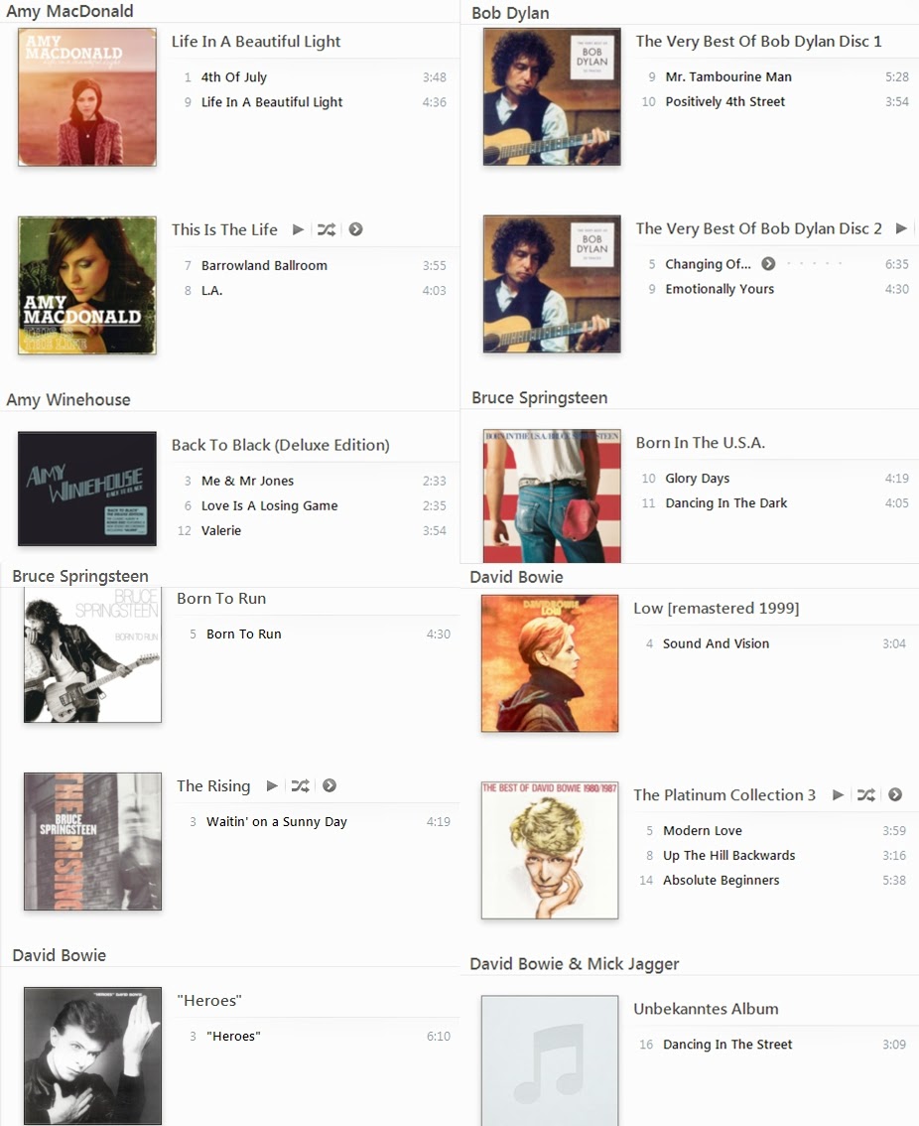Play the album This Is The Life
The width and height of the screenshot is (919, 1126).
coord(298,229)
